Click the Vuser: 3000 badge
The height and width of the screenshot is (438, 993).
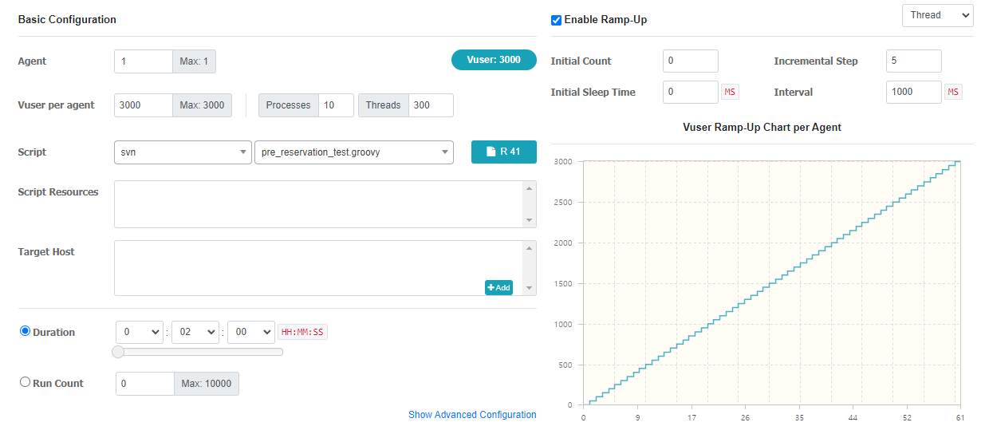(x=494, y=60)
